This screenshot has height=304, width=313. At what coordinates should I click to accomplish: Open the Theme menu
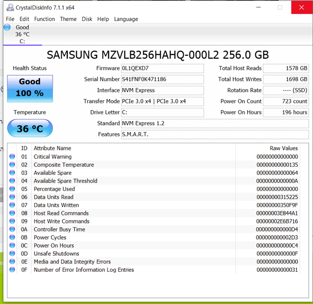pyautogui.click(x=68, y=19)
